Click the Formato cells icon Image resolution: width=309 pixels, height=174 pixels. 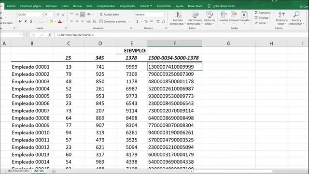(245, 15)
